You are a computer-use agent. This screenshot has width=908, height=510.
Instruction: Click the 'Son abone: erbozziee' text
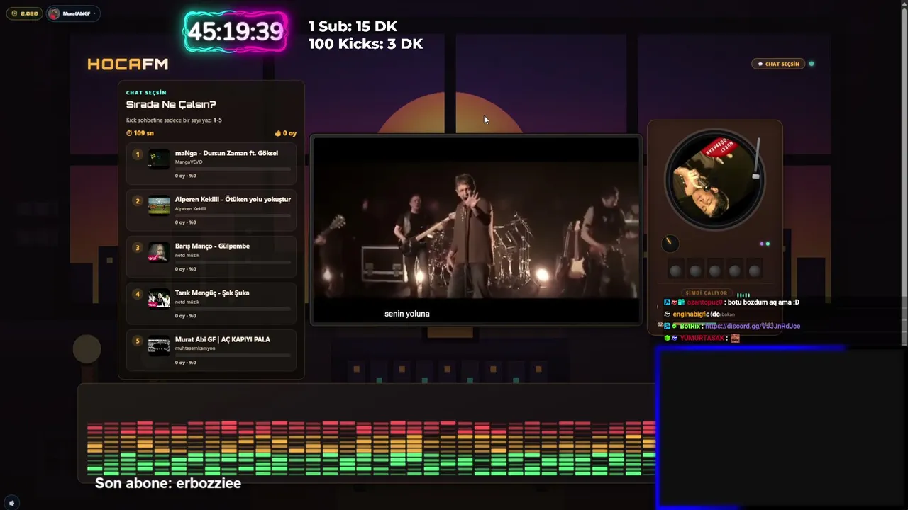[168, 483]
